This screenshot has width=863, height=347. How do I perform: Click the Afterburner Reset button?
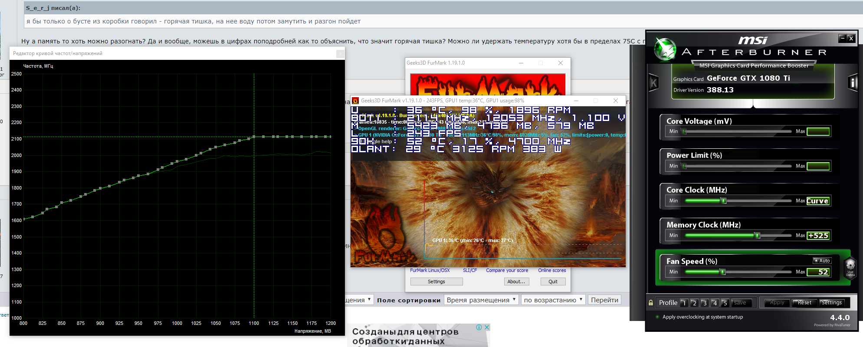[x=804, y=303]
